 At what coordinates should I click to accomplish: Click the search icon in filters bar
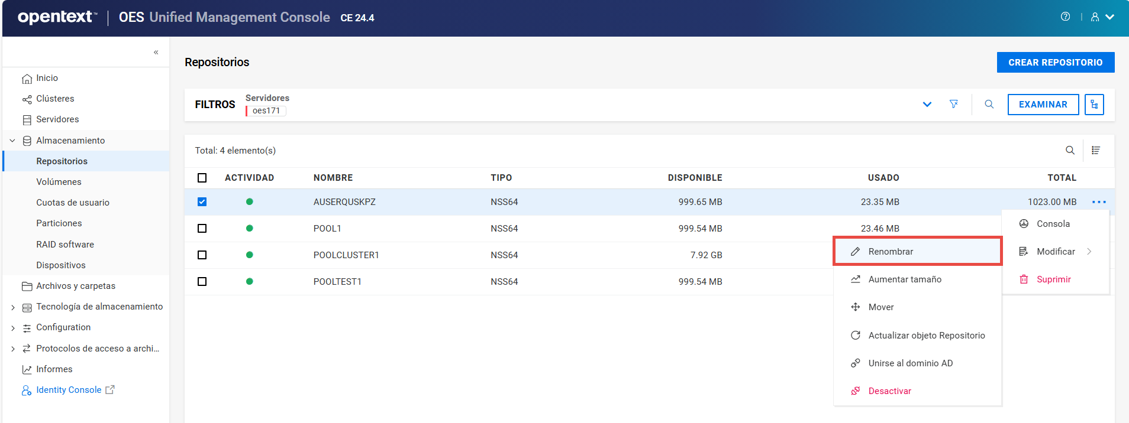989,105
